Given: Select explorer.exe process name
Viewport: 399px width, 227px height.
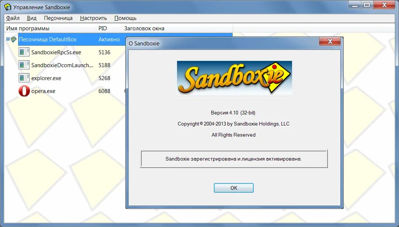Looking at the screenshot, I should 46,78.
